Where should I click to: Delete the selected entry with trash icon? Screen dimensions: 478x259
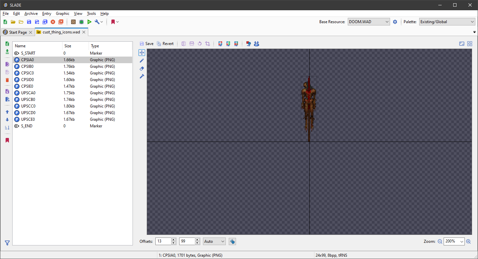(x=7, y=80)
